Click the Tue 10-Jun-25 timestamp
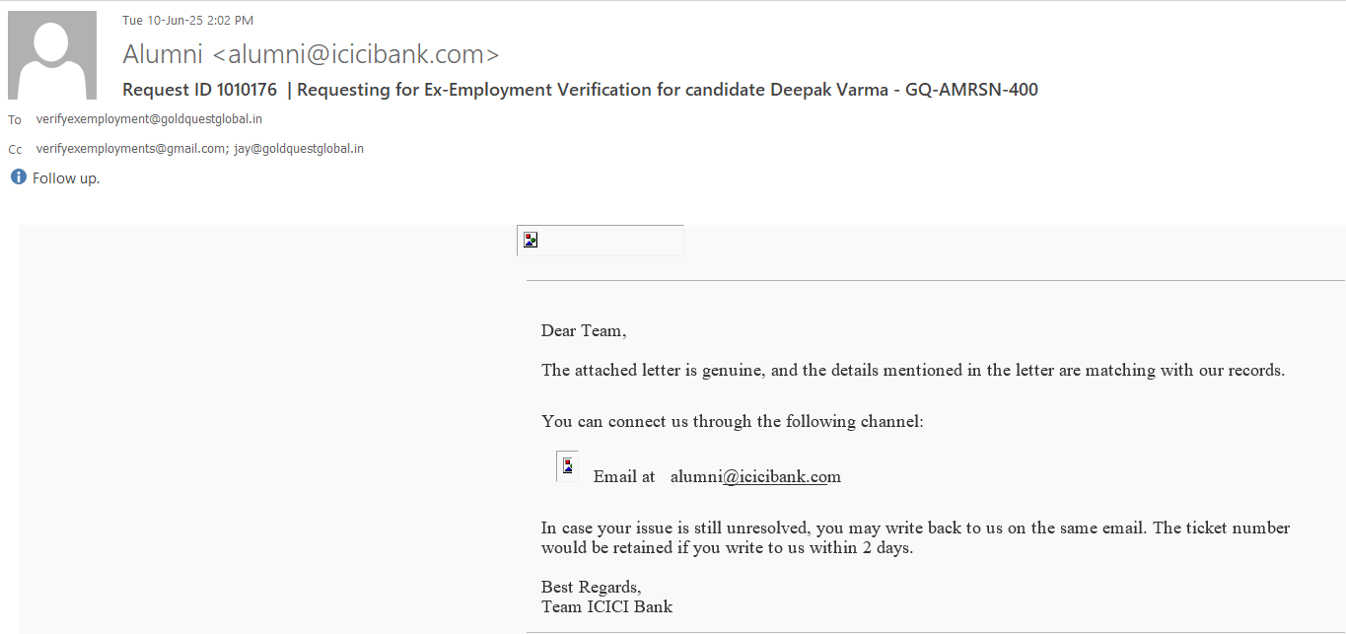The width and height of the screenshot is (1346, 634). [x=187, y=20]
